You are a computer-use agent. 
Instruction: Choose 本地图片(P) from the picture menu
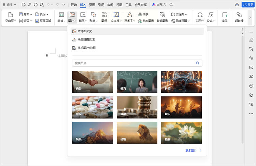click(x=85, y=31)
